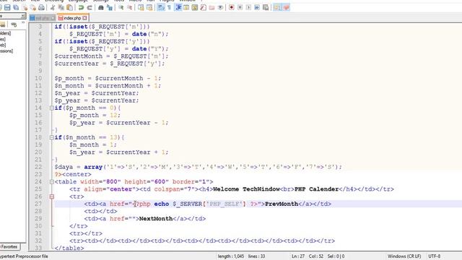The image size is (462, 260).
Task: Close the tab left of index.php
Action: pos(53,18)
